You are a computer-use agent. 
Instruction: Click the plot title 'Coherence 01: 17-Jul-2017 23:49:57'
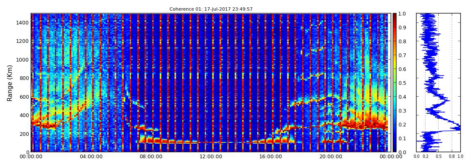tap(211, 9)
